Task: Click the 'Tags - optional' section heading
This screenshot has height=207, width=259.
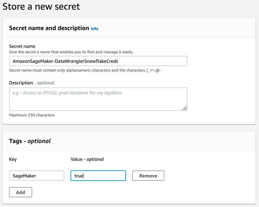Action: (x=30, y=141)
